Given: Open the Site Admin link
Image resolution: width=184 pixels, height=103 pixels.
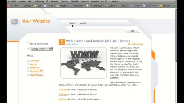Looking at the screenshot, I should (35, 61).
